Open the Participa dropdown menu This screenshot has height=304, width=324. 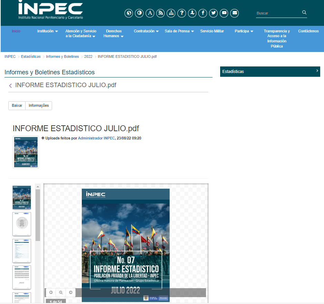click(244, 31)
